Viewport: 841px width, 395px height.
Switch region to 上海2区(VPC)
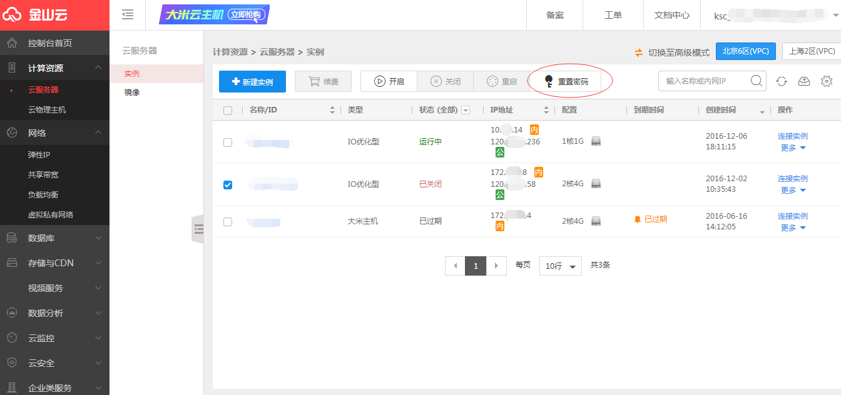pos(812,51)
